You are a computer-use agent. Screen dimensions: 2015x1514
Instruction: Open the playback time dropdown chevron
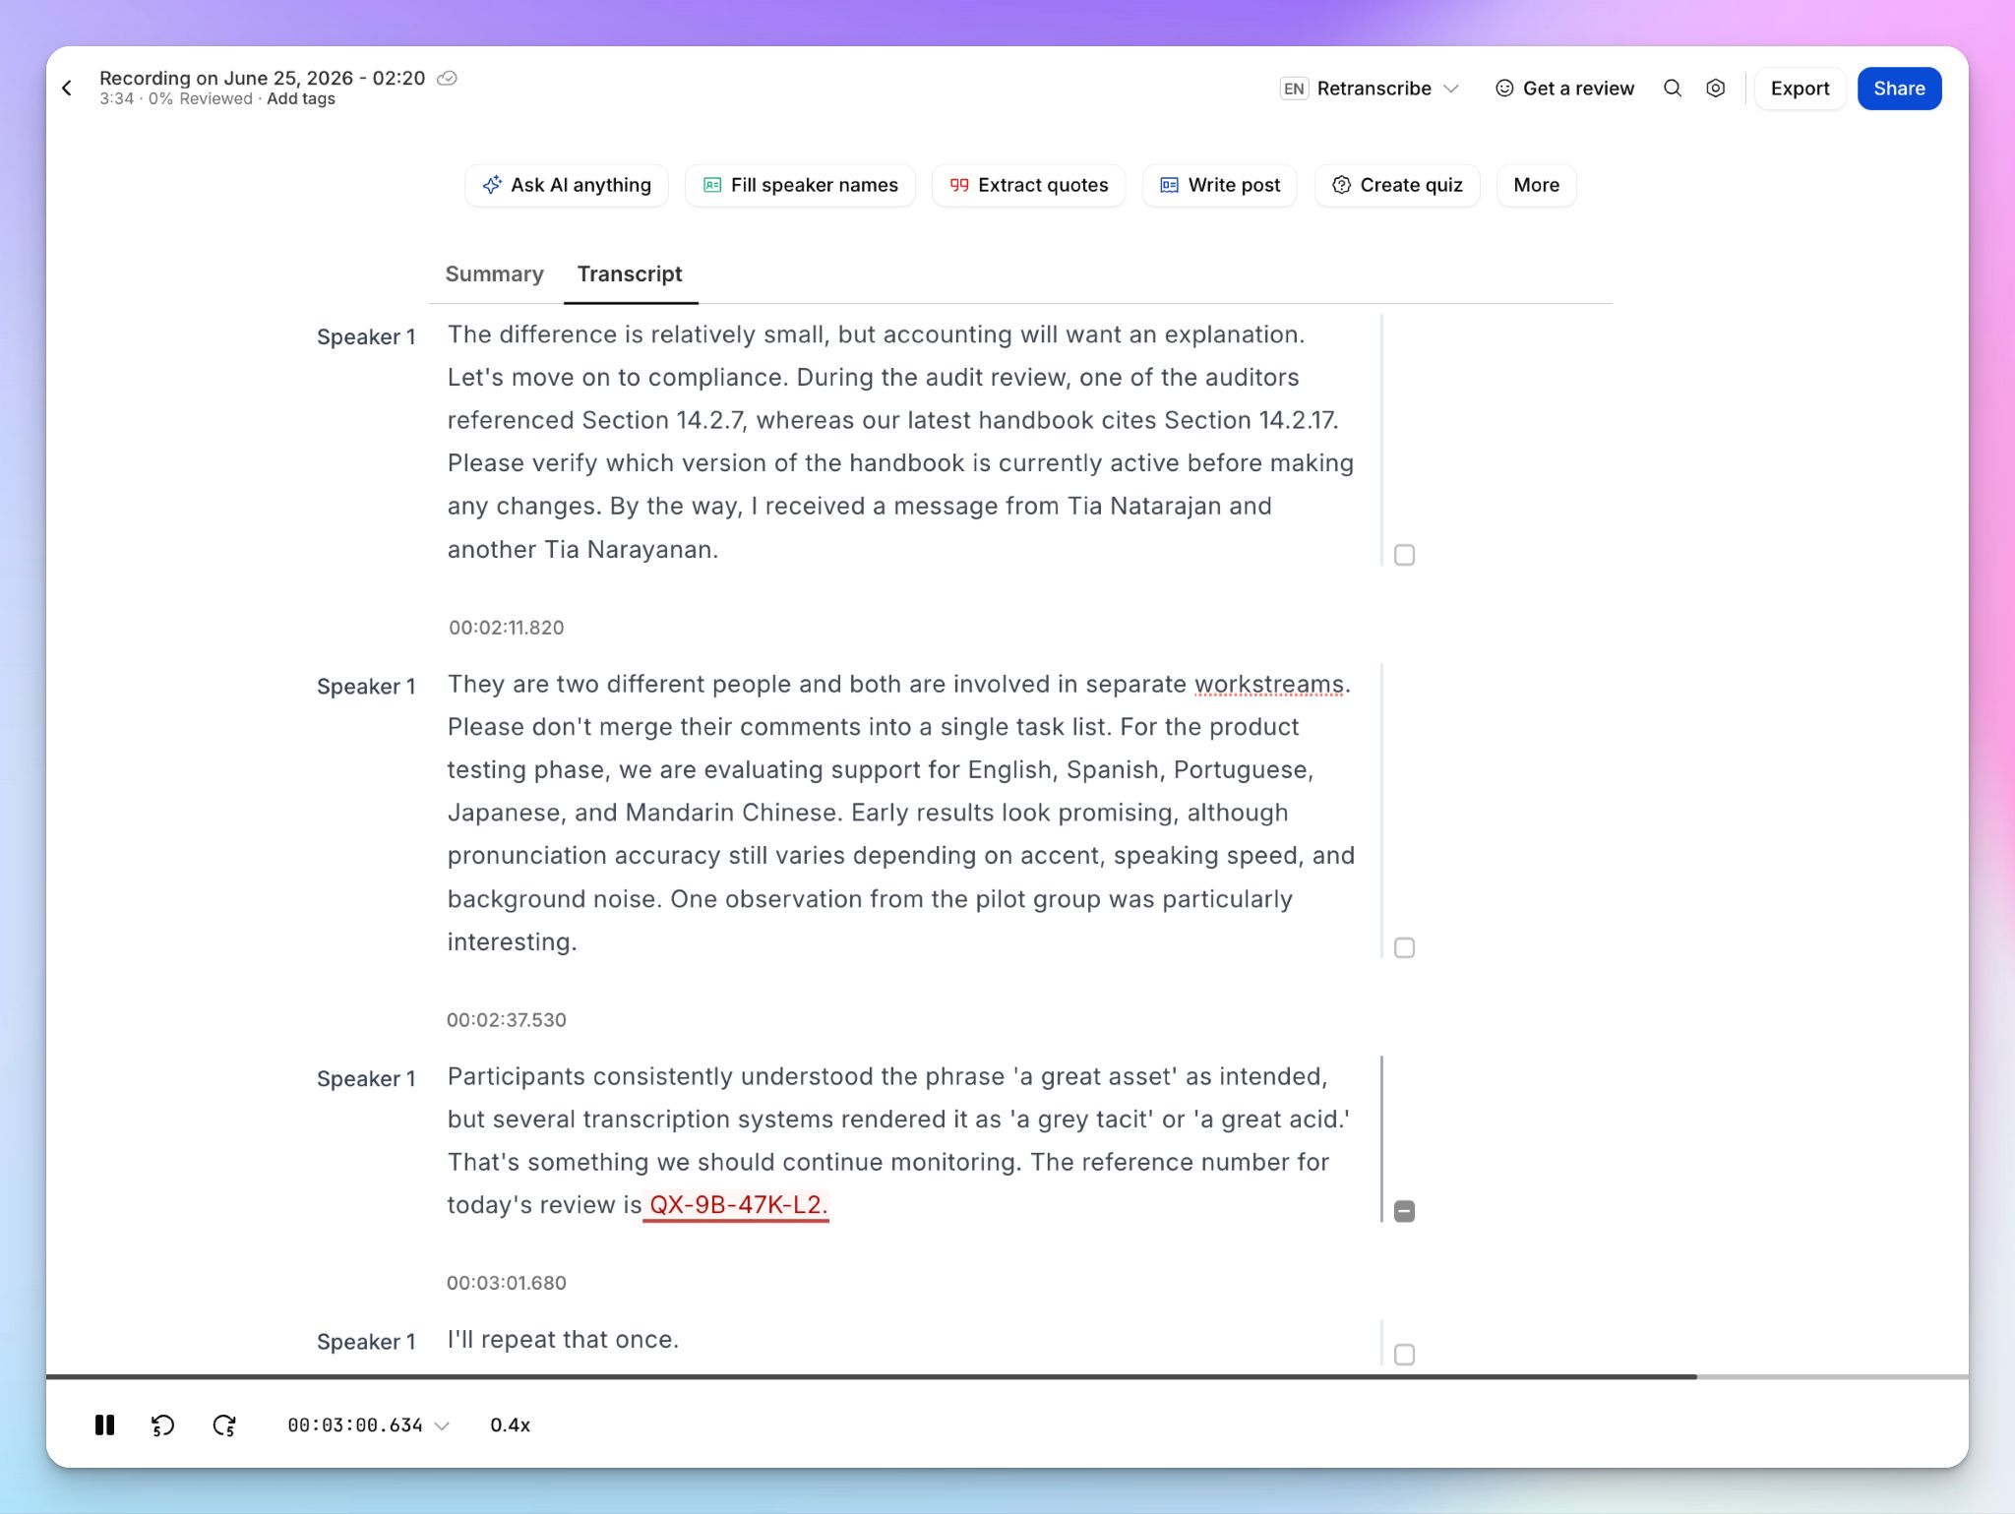click(x=442, y=1425)
